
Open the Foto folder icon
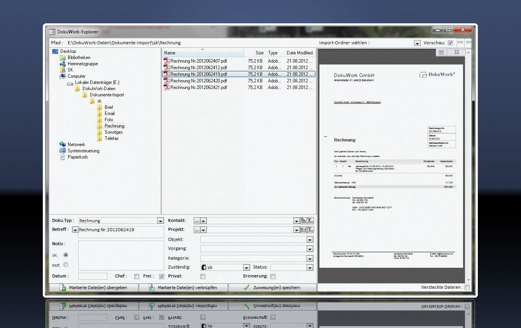[x=100, y=120]
